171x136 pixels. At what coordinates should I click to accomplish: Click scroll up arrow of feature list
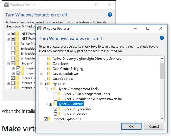pyautogui.click(x=162, y=59)
